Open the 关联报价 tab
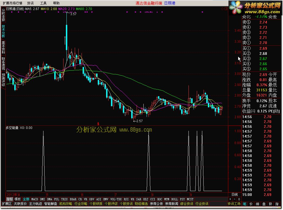 (20, 204)
